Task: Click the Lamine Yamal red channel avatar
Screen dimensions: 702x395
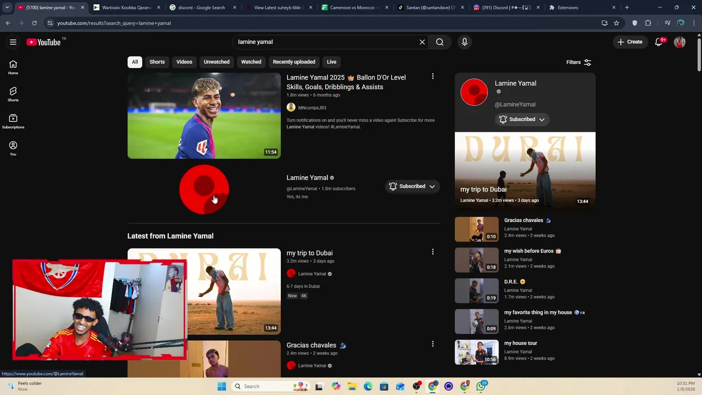Action: pos(204,189)
